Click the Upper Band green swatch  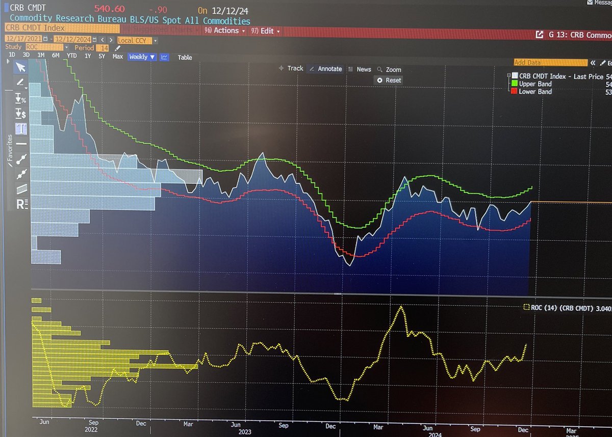pyautogui.click(x=514, y=83)
